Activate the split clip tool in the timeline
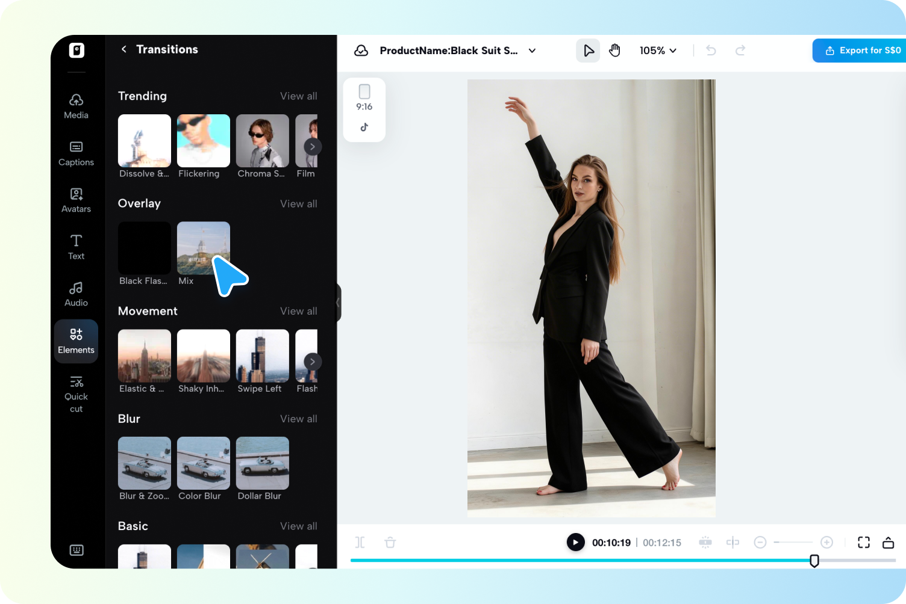The height and width of the screenshot is (604, 906). coord(360,542)
